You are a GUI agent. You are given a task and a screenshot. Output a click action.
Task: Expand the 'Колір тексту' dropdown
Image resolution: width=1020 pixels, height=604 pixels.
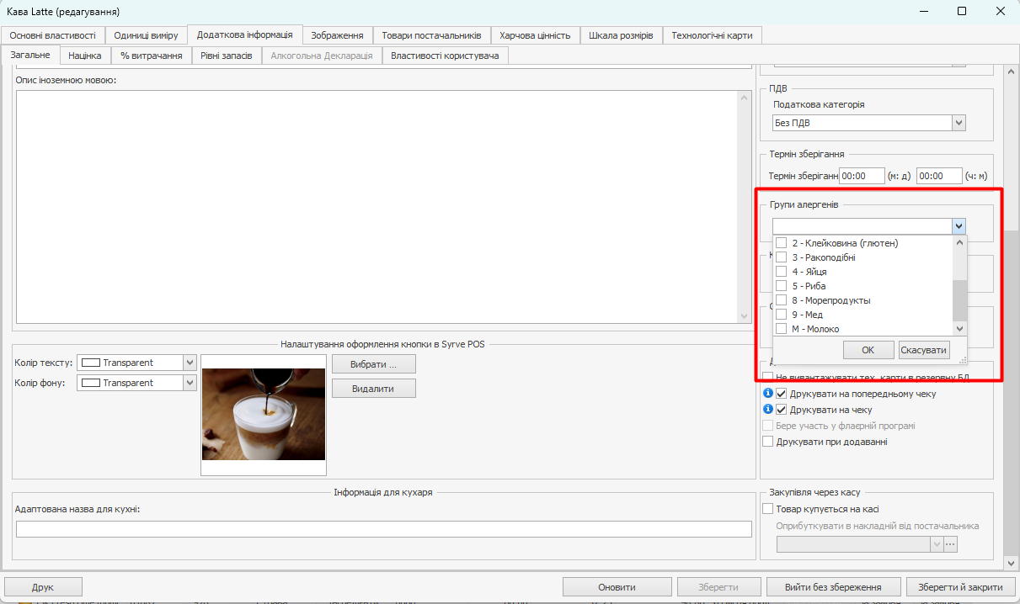coord(190,363)
